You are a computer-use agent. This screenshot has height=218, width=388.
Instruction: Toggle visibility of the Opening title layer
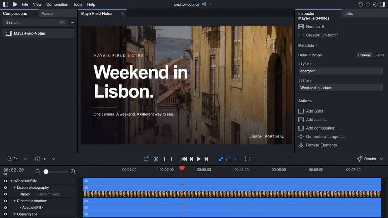point(5,214)
